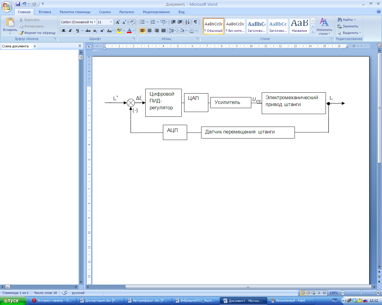The image size is (382, 305).
Task: Open the Ссылки ribbon tab
Action: 105,12
